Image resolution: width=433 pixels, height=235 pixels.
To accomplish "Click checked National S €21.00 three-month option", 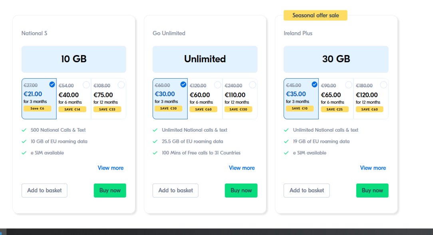I will pos(39,98).
